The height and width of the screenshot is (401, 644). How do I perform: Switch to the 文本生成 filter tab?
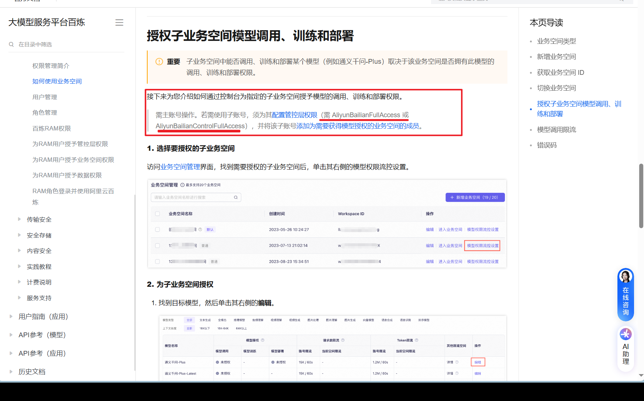pyautogui.click(x=205, y=320)
